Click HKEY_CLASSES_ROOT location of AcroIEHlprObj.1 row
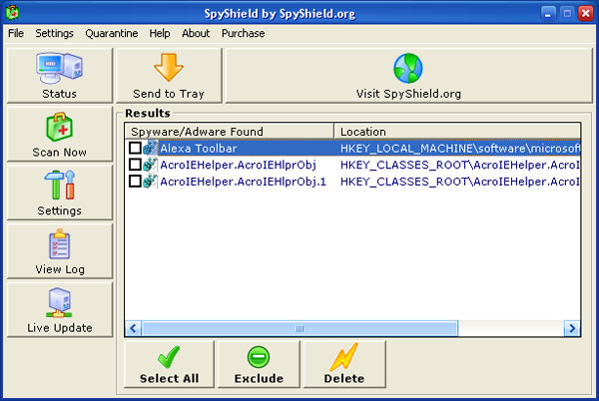 tap(460, 182)
